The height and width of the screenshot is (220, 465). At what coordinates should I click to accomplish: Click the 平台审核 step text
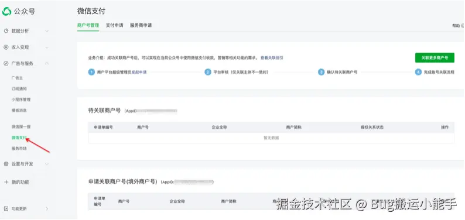pyautogui.click(x=241, y=72)
